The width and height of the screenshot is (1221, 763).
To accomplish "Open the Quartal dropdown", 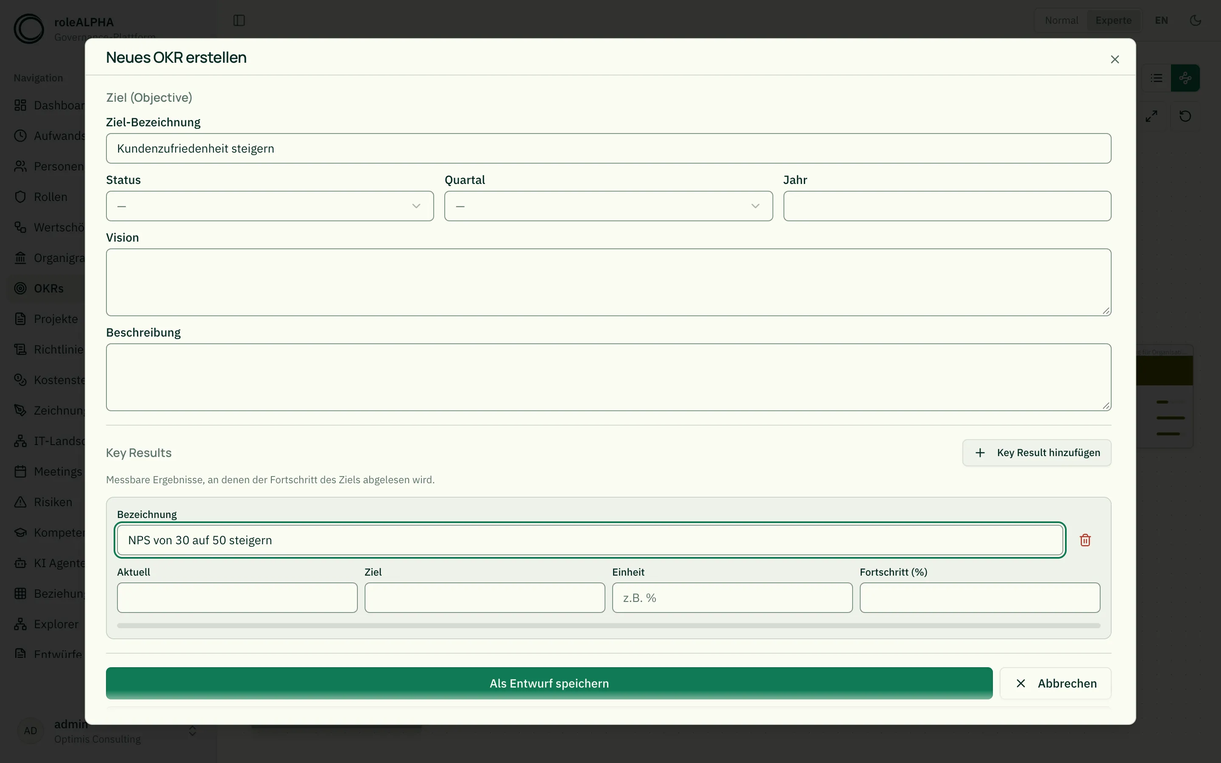I will (608, 206).
